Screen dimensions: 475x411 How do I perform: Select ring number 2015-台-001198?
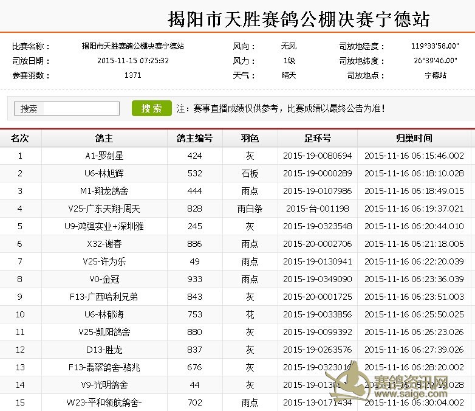pyautogui.click(x=317, y=209)
